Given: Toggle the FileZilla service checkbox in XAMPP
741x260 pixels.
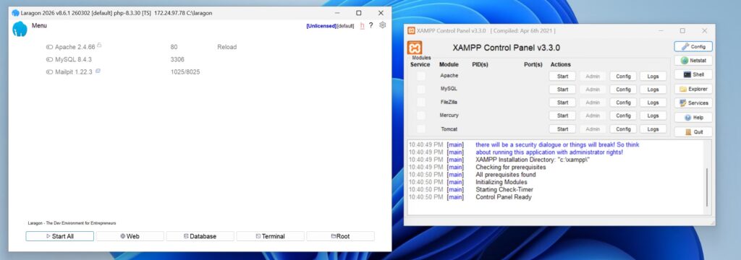Looking at the screenshot, I should [x=420, y=103].
